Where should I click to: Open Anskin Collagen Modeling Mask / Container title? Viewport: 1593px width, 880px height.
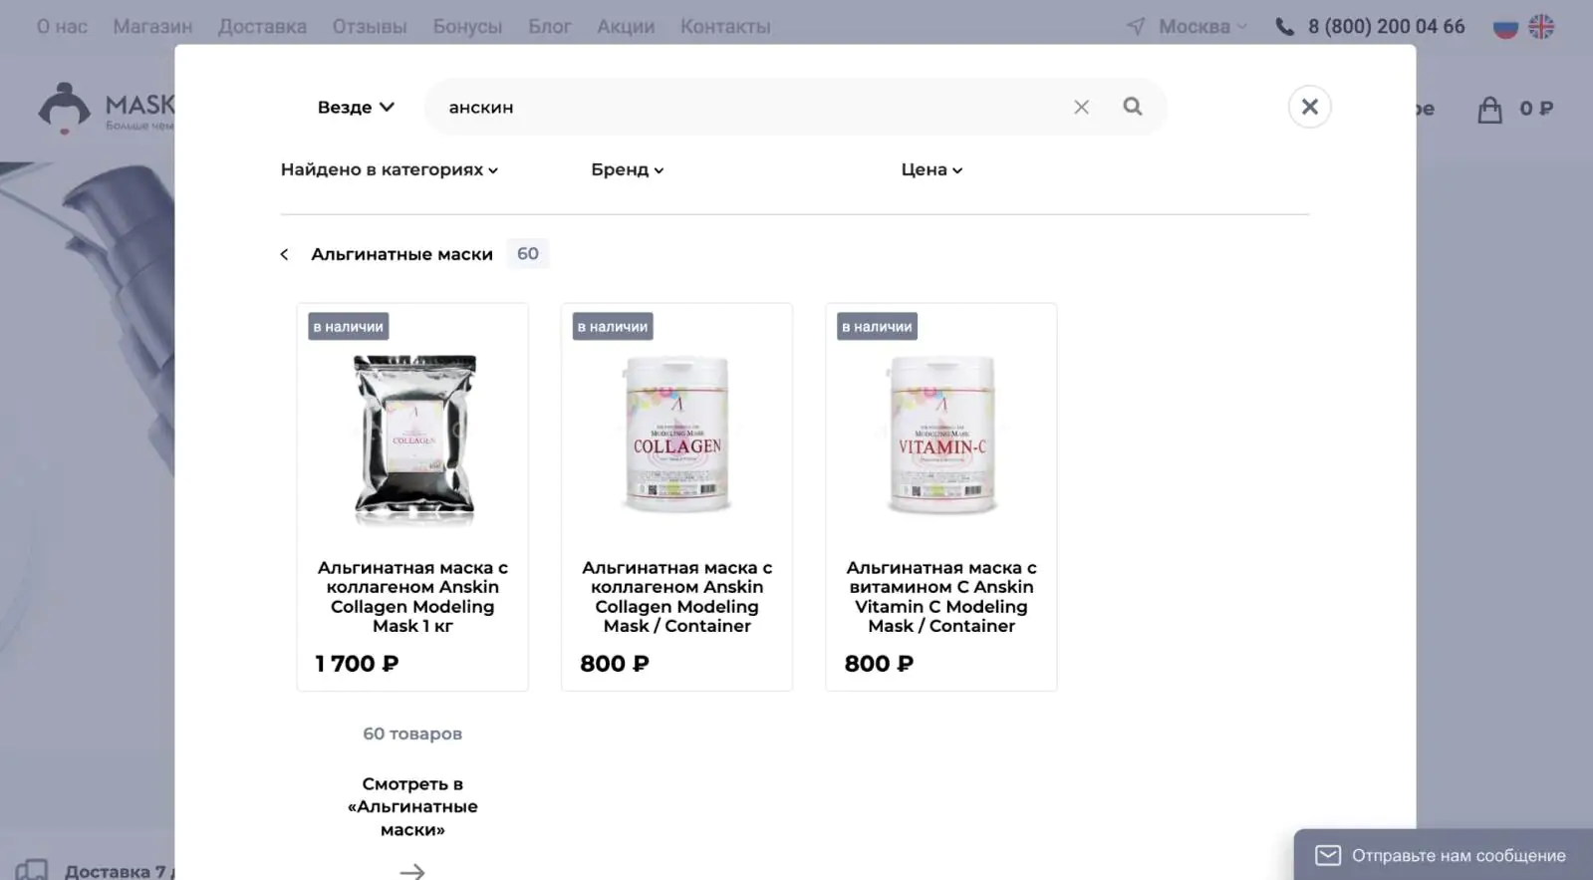click(677, 597)
